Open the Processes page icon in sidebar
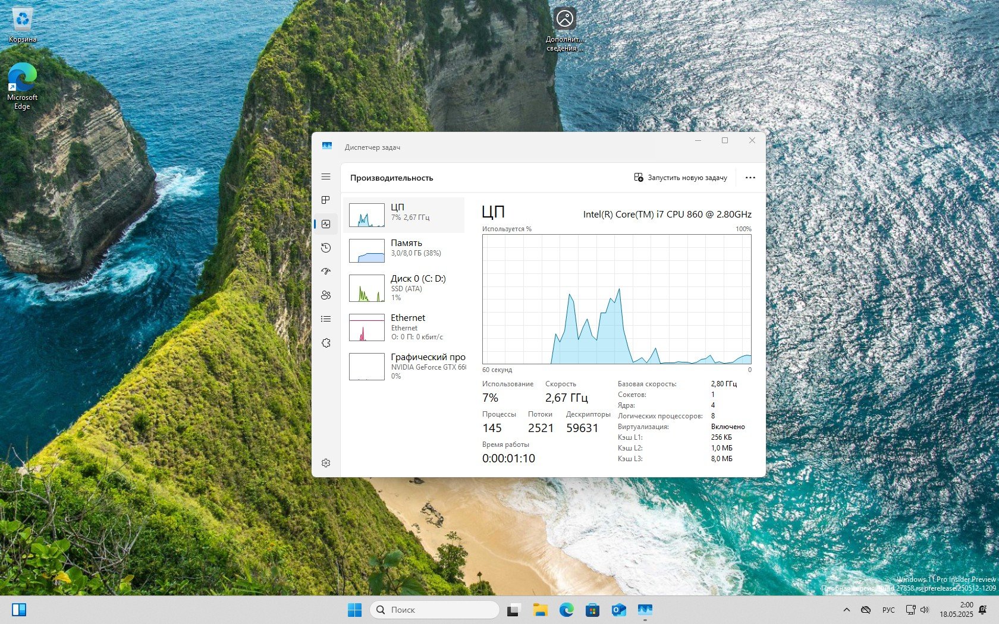This screenshot has height=624, width=999. tap(326, 200)
